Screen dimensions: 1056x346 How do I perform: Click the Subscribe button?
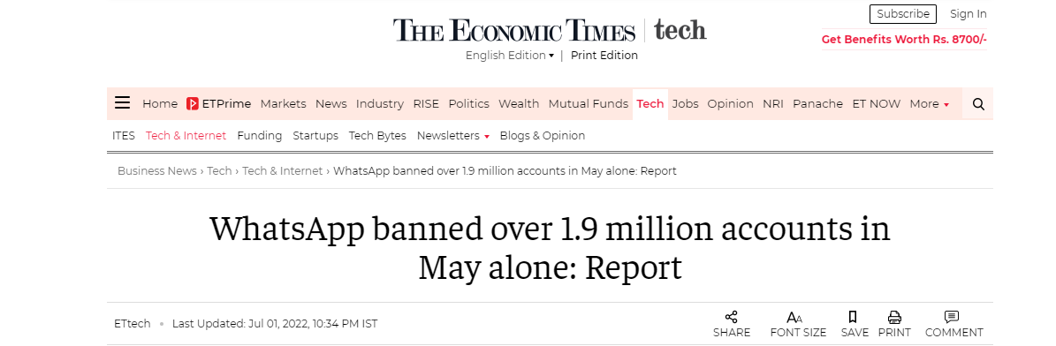pos(902,14)
